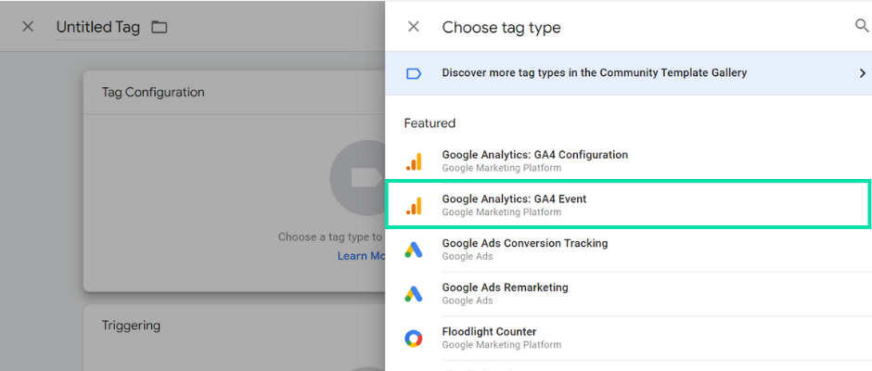Click the Google Ads Conversion Tracking icon

coord(414,249)
